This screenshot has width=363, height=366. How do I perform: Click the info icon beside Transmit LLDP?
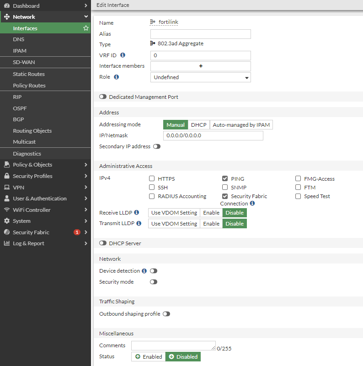pyautogui.click(x=139, y=224)
